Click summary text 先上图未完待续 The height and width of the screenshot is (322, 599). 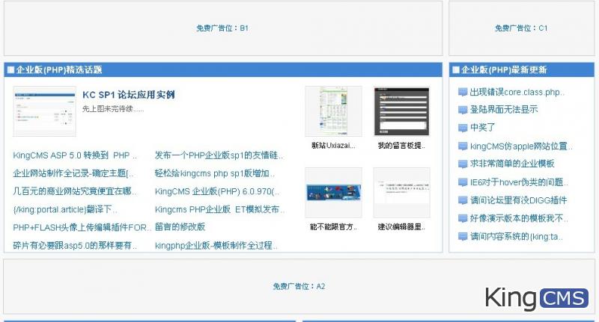point(113,109)
